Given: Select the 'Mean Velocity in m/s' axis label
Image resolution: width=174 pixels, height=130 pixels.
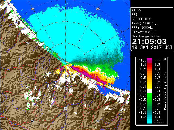Looking at the screenshot, I should [165, 91].
